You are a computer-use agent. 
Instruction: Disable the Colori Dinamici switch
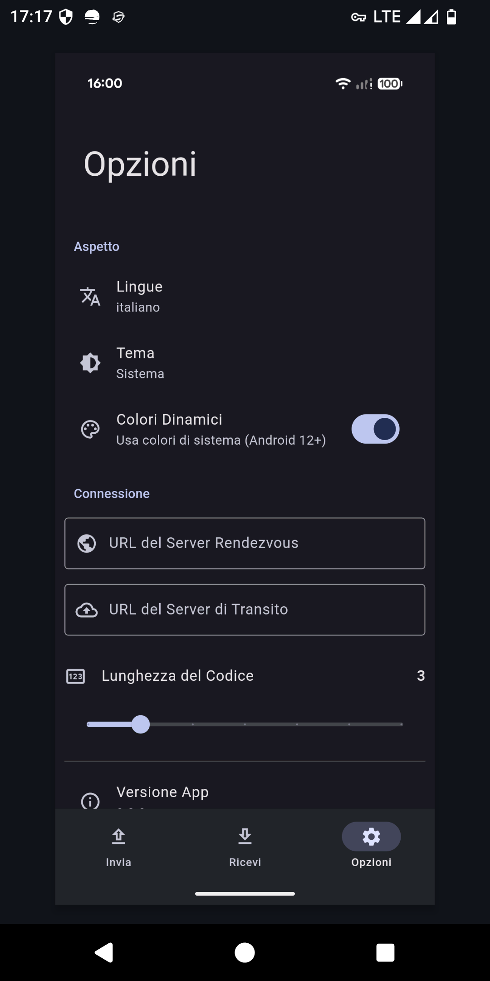[x=375, y=429]
